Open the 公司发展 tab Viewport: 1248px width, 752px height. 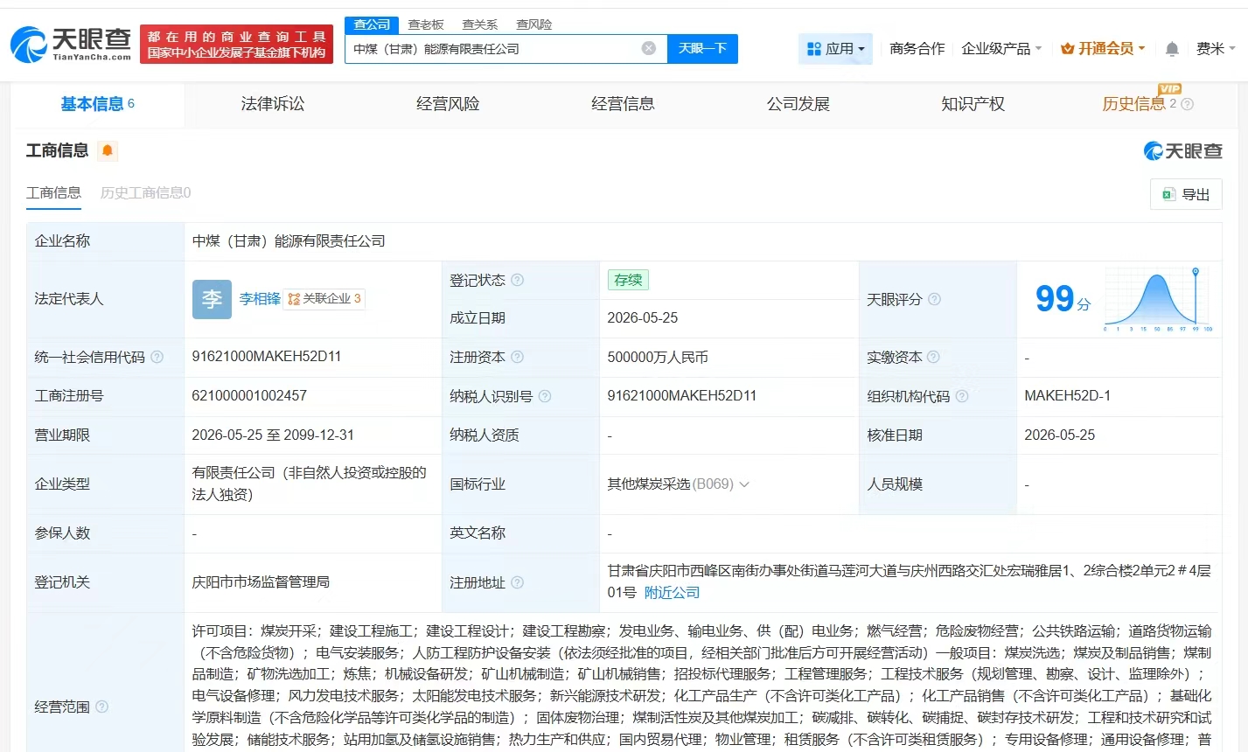click(798, 104)
